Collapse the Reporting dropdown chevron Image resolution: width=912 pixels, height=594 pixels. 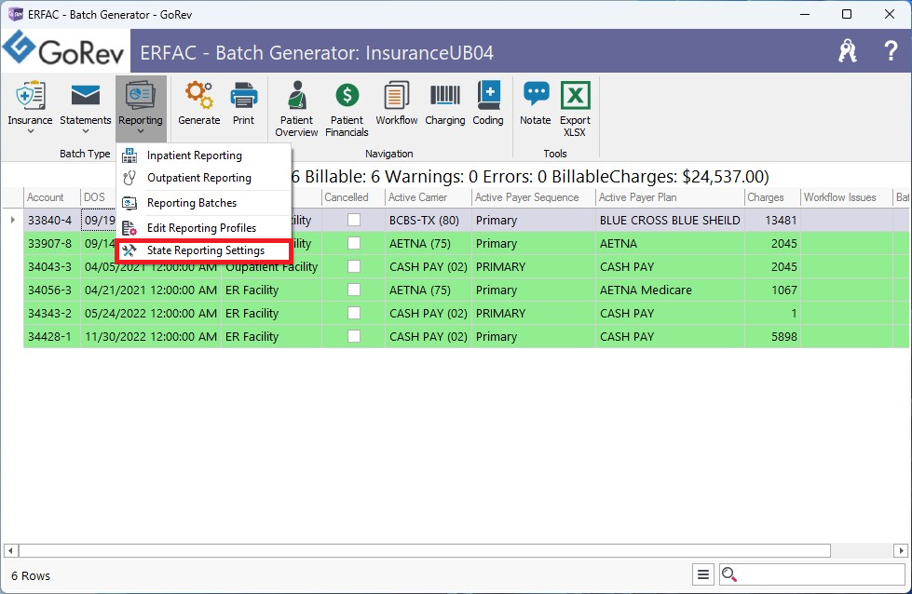[141, 132]
